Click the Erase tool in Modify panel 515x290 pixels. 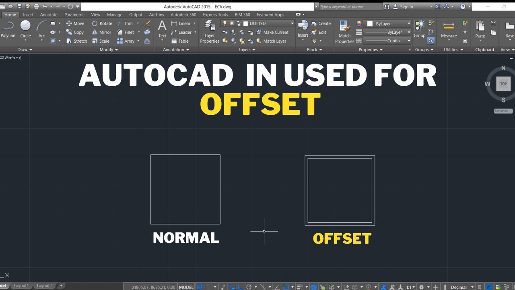147,24
